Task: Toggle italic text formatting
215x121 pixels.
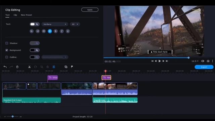Action: (62, 31)
